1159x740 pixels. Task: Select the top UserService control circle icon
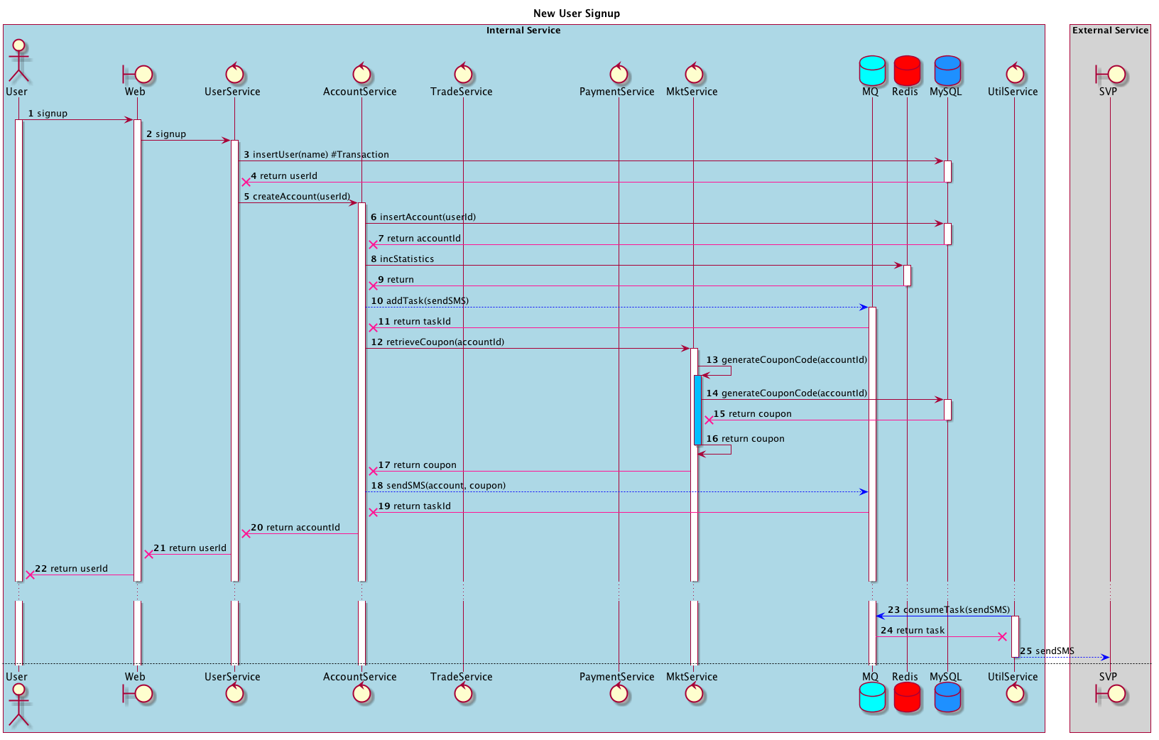pos(234,73)
